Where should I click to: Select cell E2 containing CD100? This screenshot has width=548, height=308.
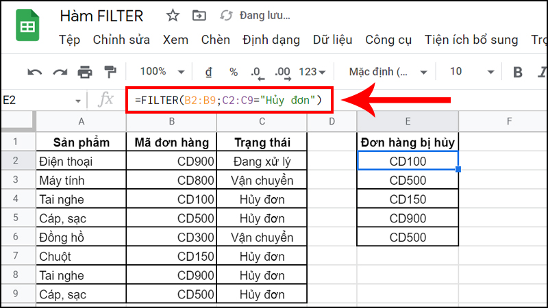tap(408, 162)
